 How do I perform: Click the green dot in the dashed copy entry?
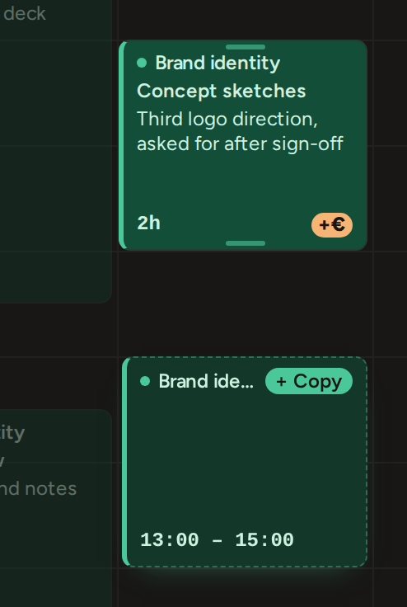coord(145,381)
